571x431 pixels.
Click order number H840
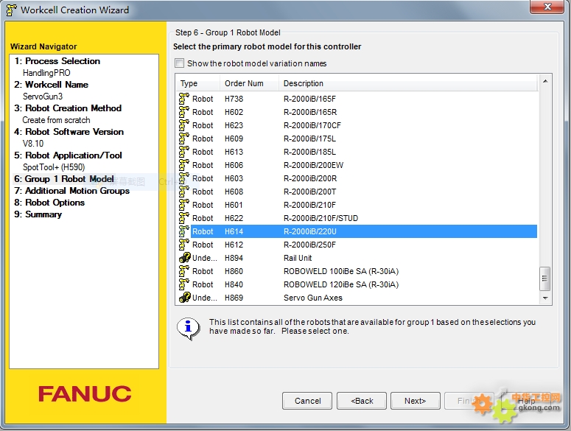[x=234, y=284]
